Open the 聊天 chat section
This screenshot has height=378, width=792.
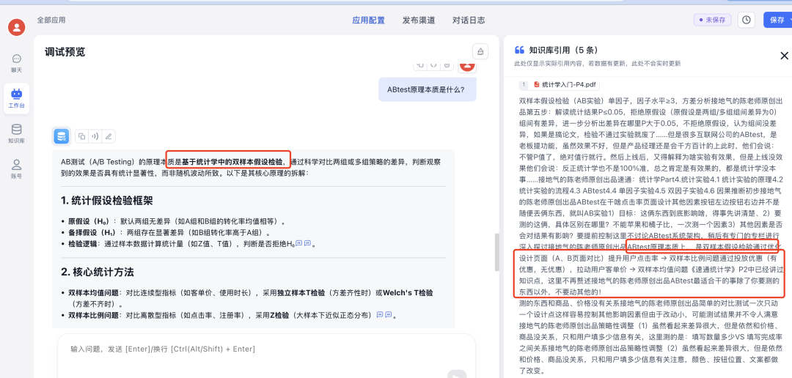click(x=17, y=62)
